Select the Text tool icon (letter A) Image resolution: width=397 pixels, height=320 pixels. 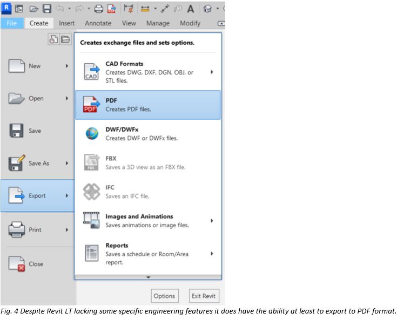click(190, 9)
